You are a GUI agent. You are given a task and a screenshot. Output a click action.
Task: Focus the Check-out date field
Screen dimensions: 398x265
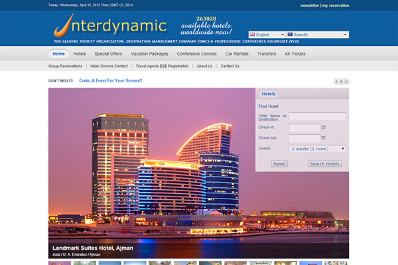304,138
